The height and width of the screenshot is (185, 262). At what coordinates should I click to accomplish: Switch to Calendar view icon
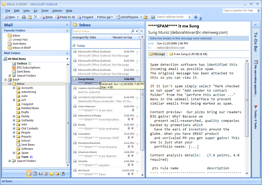coord(35,174)
